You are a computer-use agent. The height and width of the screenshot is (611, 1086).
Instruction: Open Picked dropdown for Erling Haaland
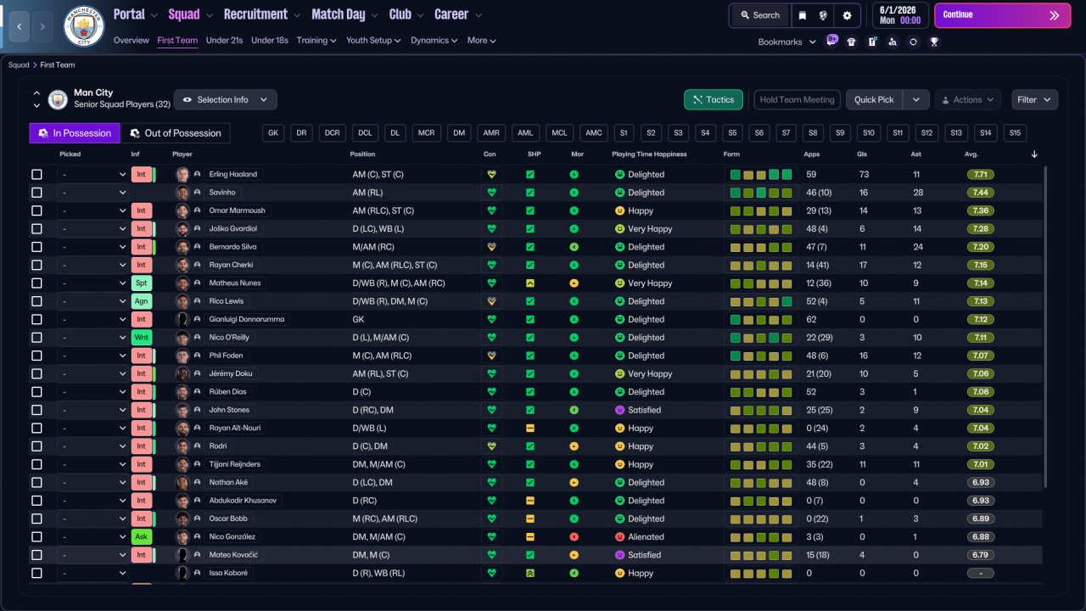click(92, 175)
